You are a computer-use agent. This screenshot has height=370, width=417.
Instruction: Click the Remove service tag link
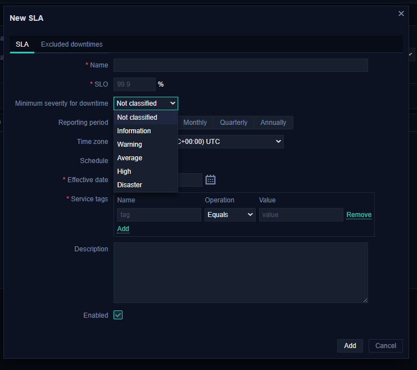[x=359, y=215]
